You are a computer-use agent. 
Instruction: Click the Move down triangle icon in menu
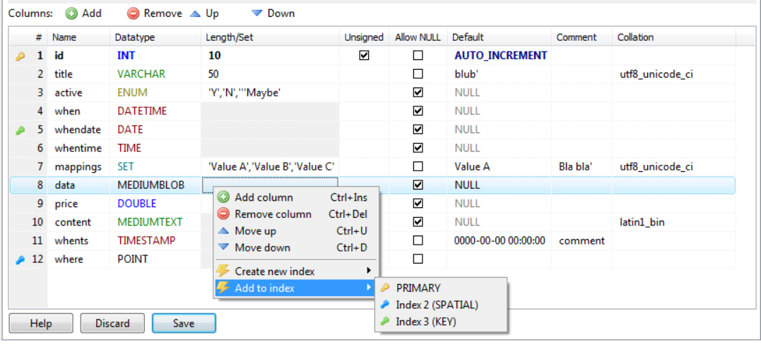point(223,247)
